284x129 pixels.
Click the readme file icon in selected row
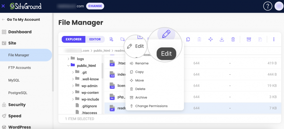pyautogui.click(x=112, y=108)
